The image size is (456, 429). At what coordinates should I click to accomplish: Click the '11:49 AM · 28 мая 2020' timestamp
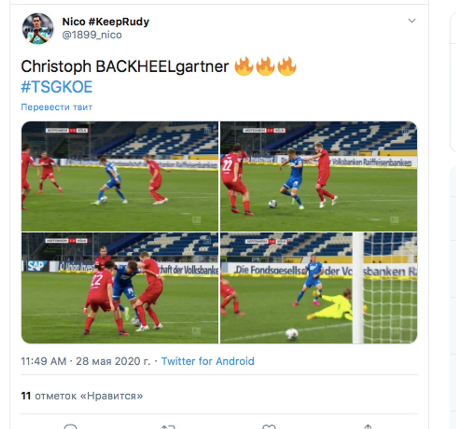point(86,361)
